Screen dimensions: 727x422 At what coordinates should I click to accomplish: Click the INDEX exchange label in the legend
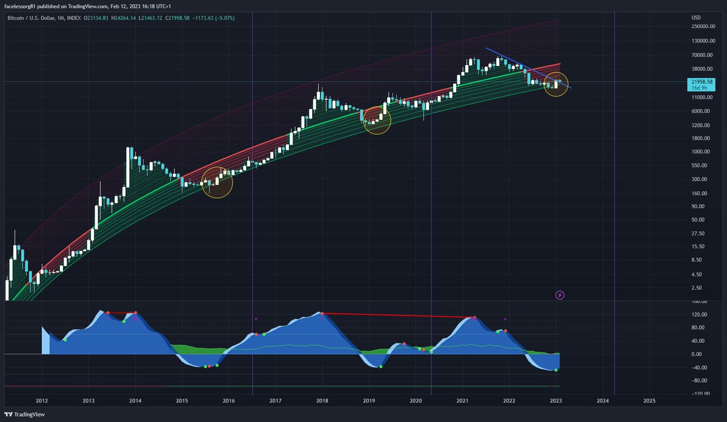coord(73,18)
